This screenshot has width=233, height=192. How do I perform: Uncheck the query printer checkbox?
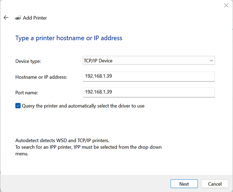(x=18, y=106)
